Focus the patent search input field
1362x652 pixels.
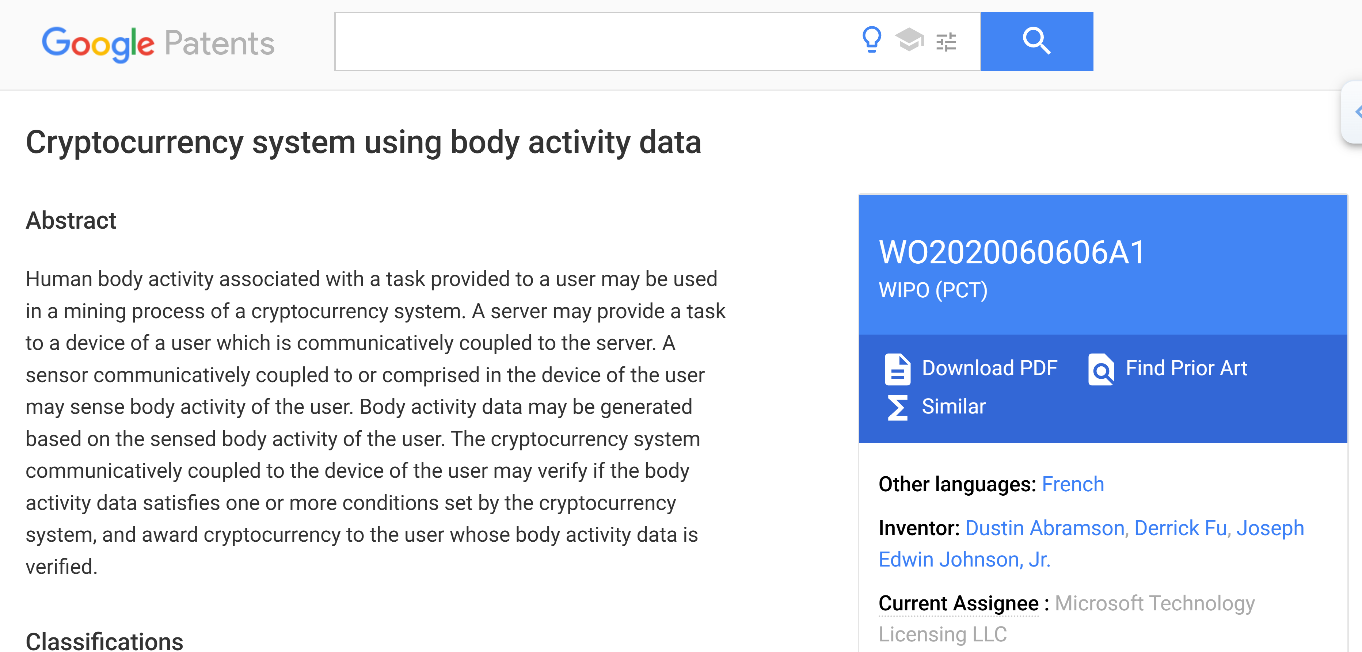tap(592, 41)
